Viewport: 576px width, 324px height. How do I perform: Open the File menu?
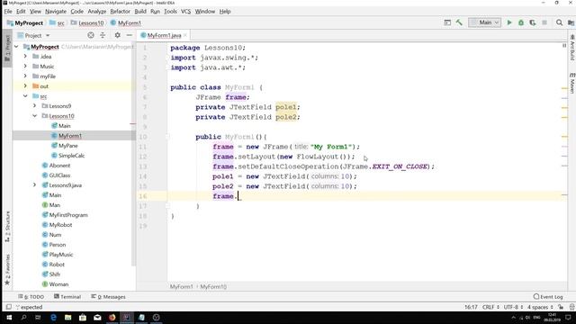click(x=8, y=12)
